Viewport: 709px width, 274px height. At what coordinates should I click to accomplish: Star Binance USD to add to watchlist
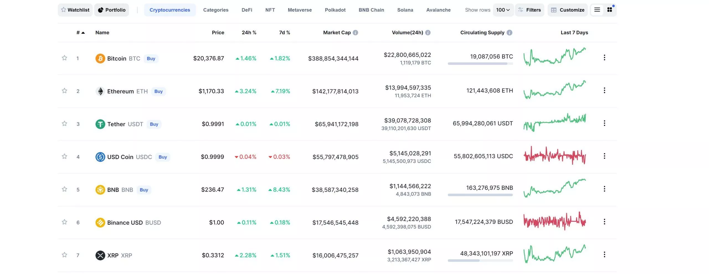64,222
